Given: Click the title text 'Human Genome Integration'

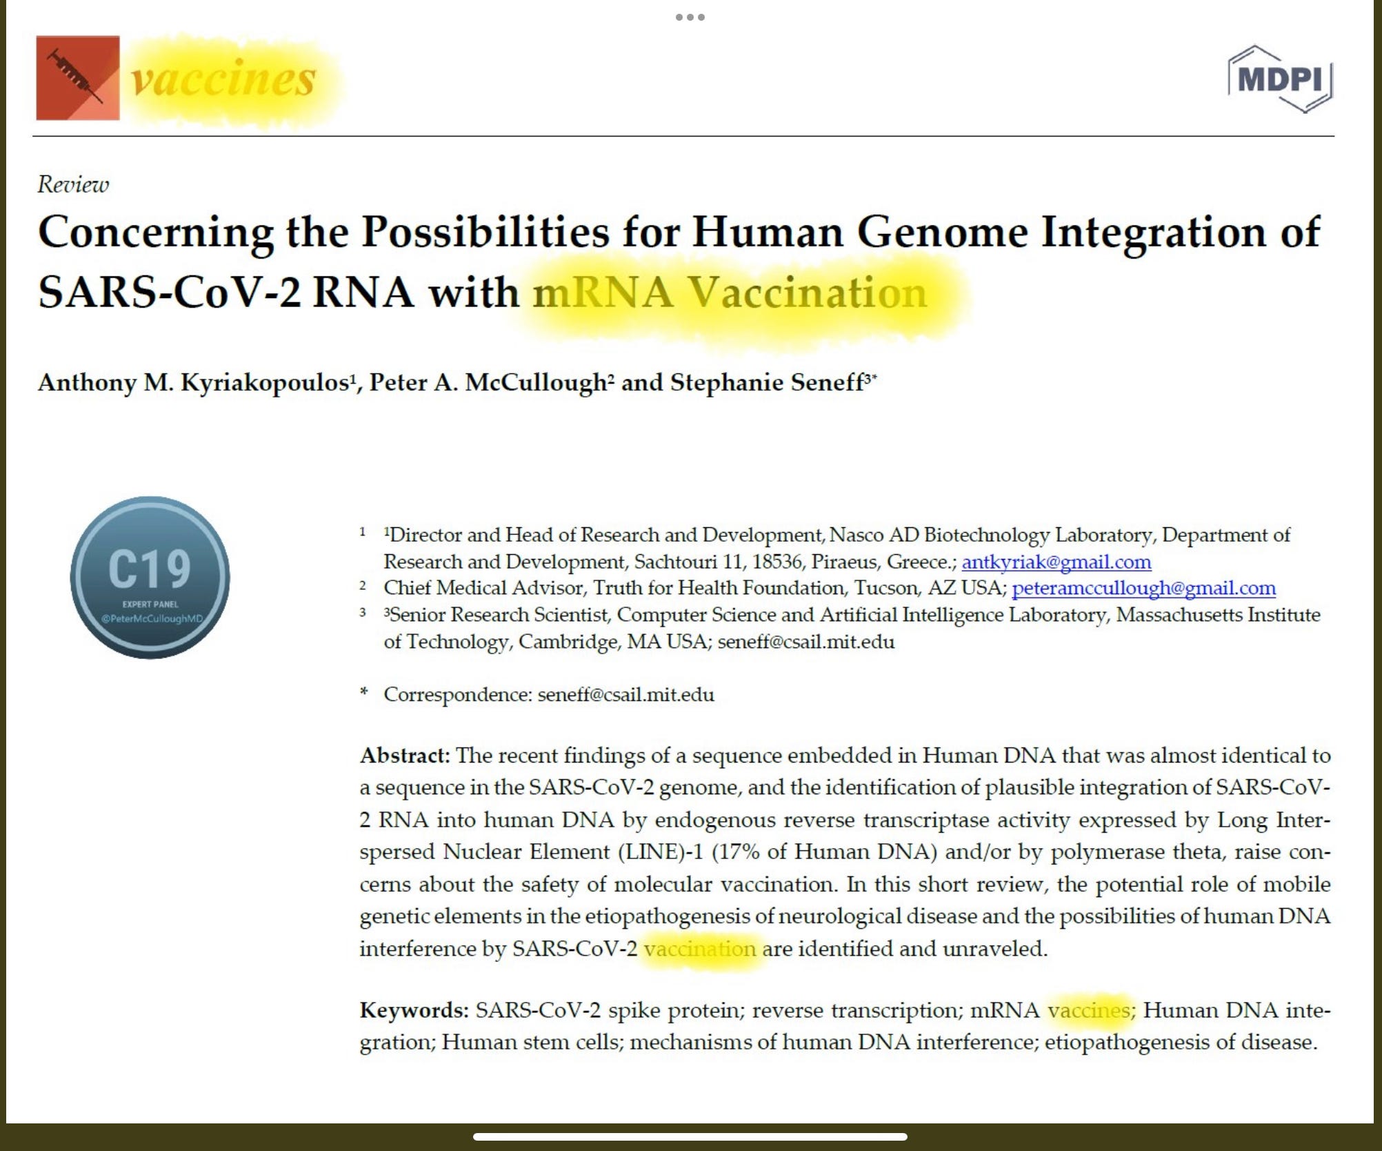Looking at the screenshot, I should (979, 232).
